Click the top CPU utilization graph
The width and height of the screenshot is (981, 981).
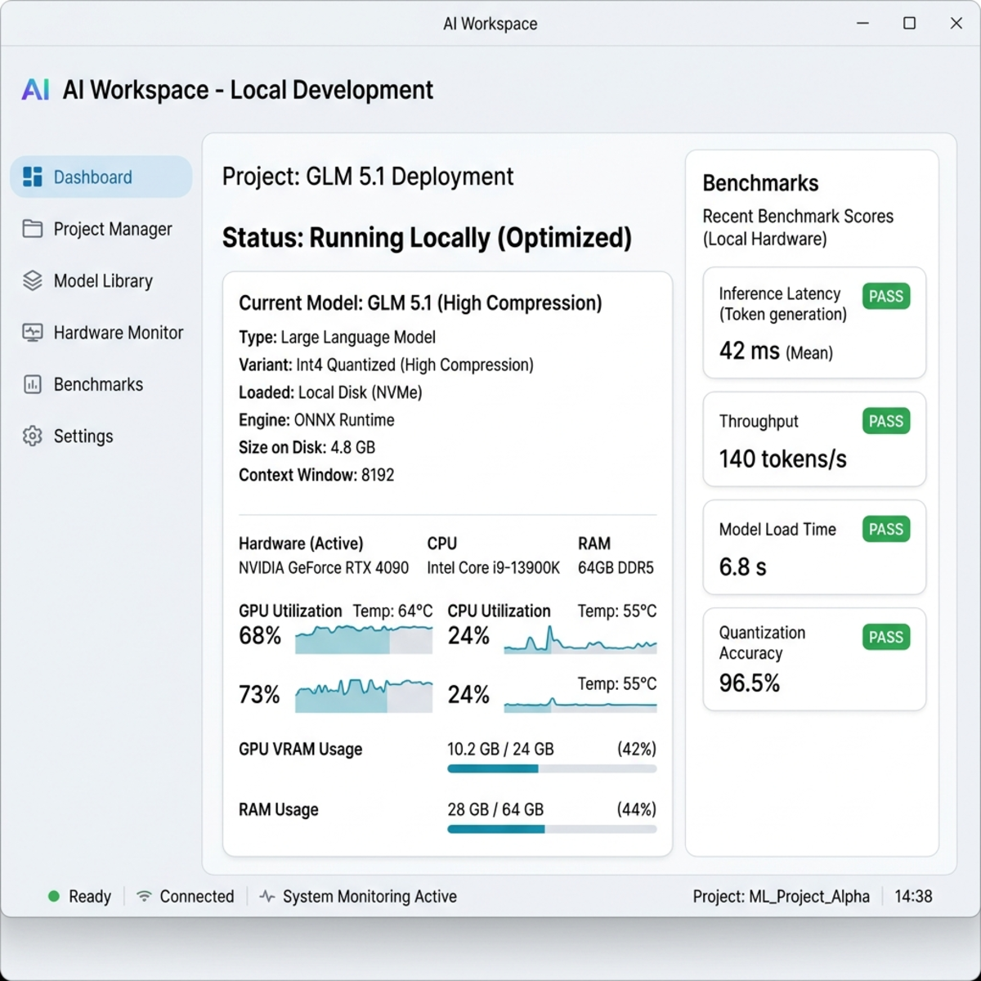pyautogui.click(x=580, y=639)
